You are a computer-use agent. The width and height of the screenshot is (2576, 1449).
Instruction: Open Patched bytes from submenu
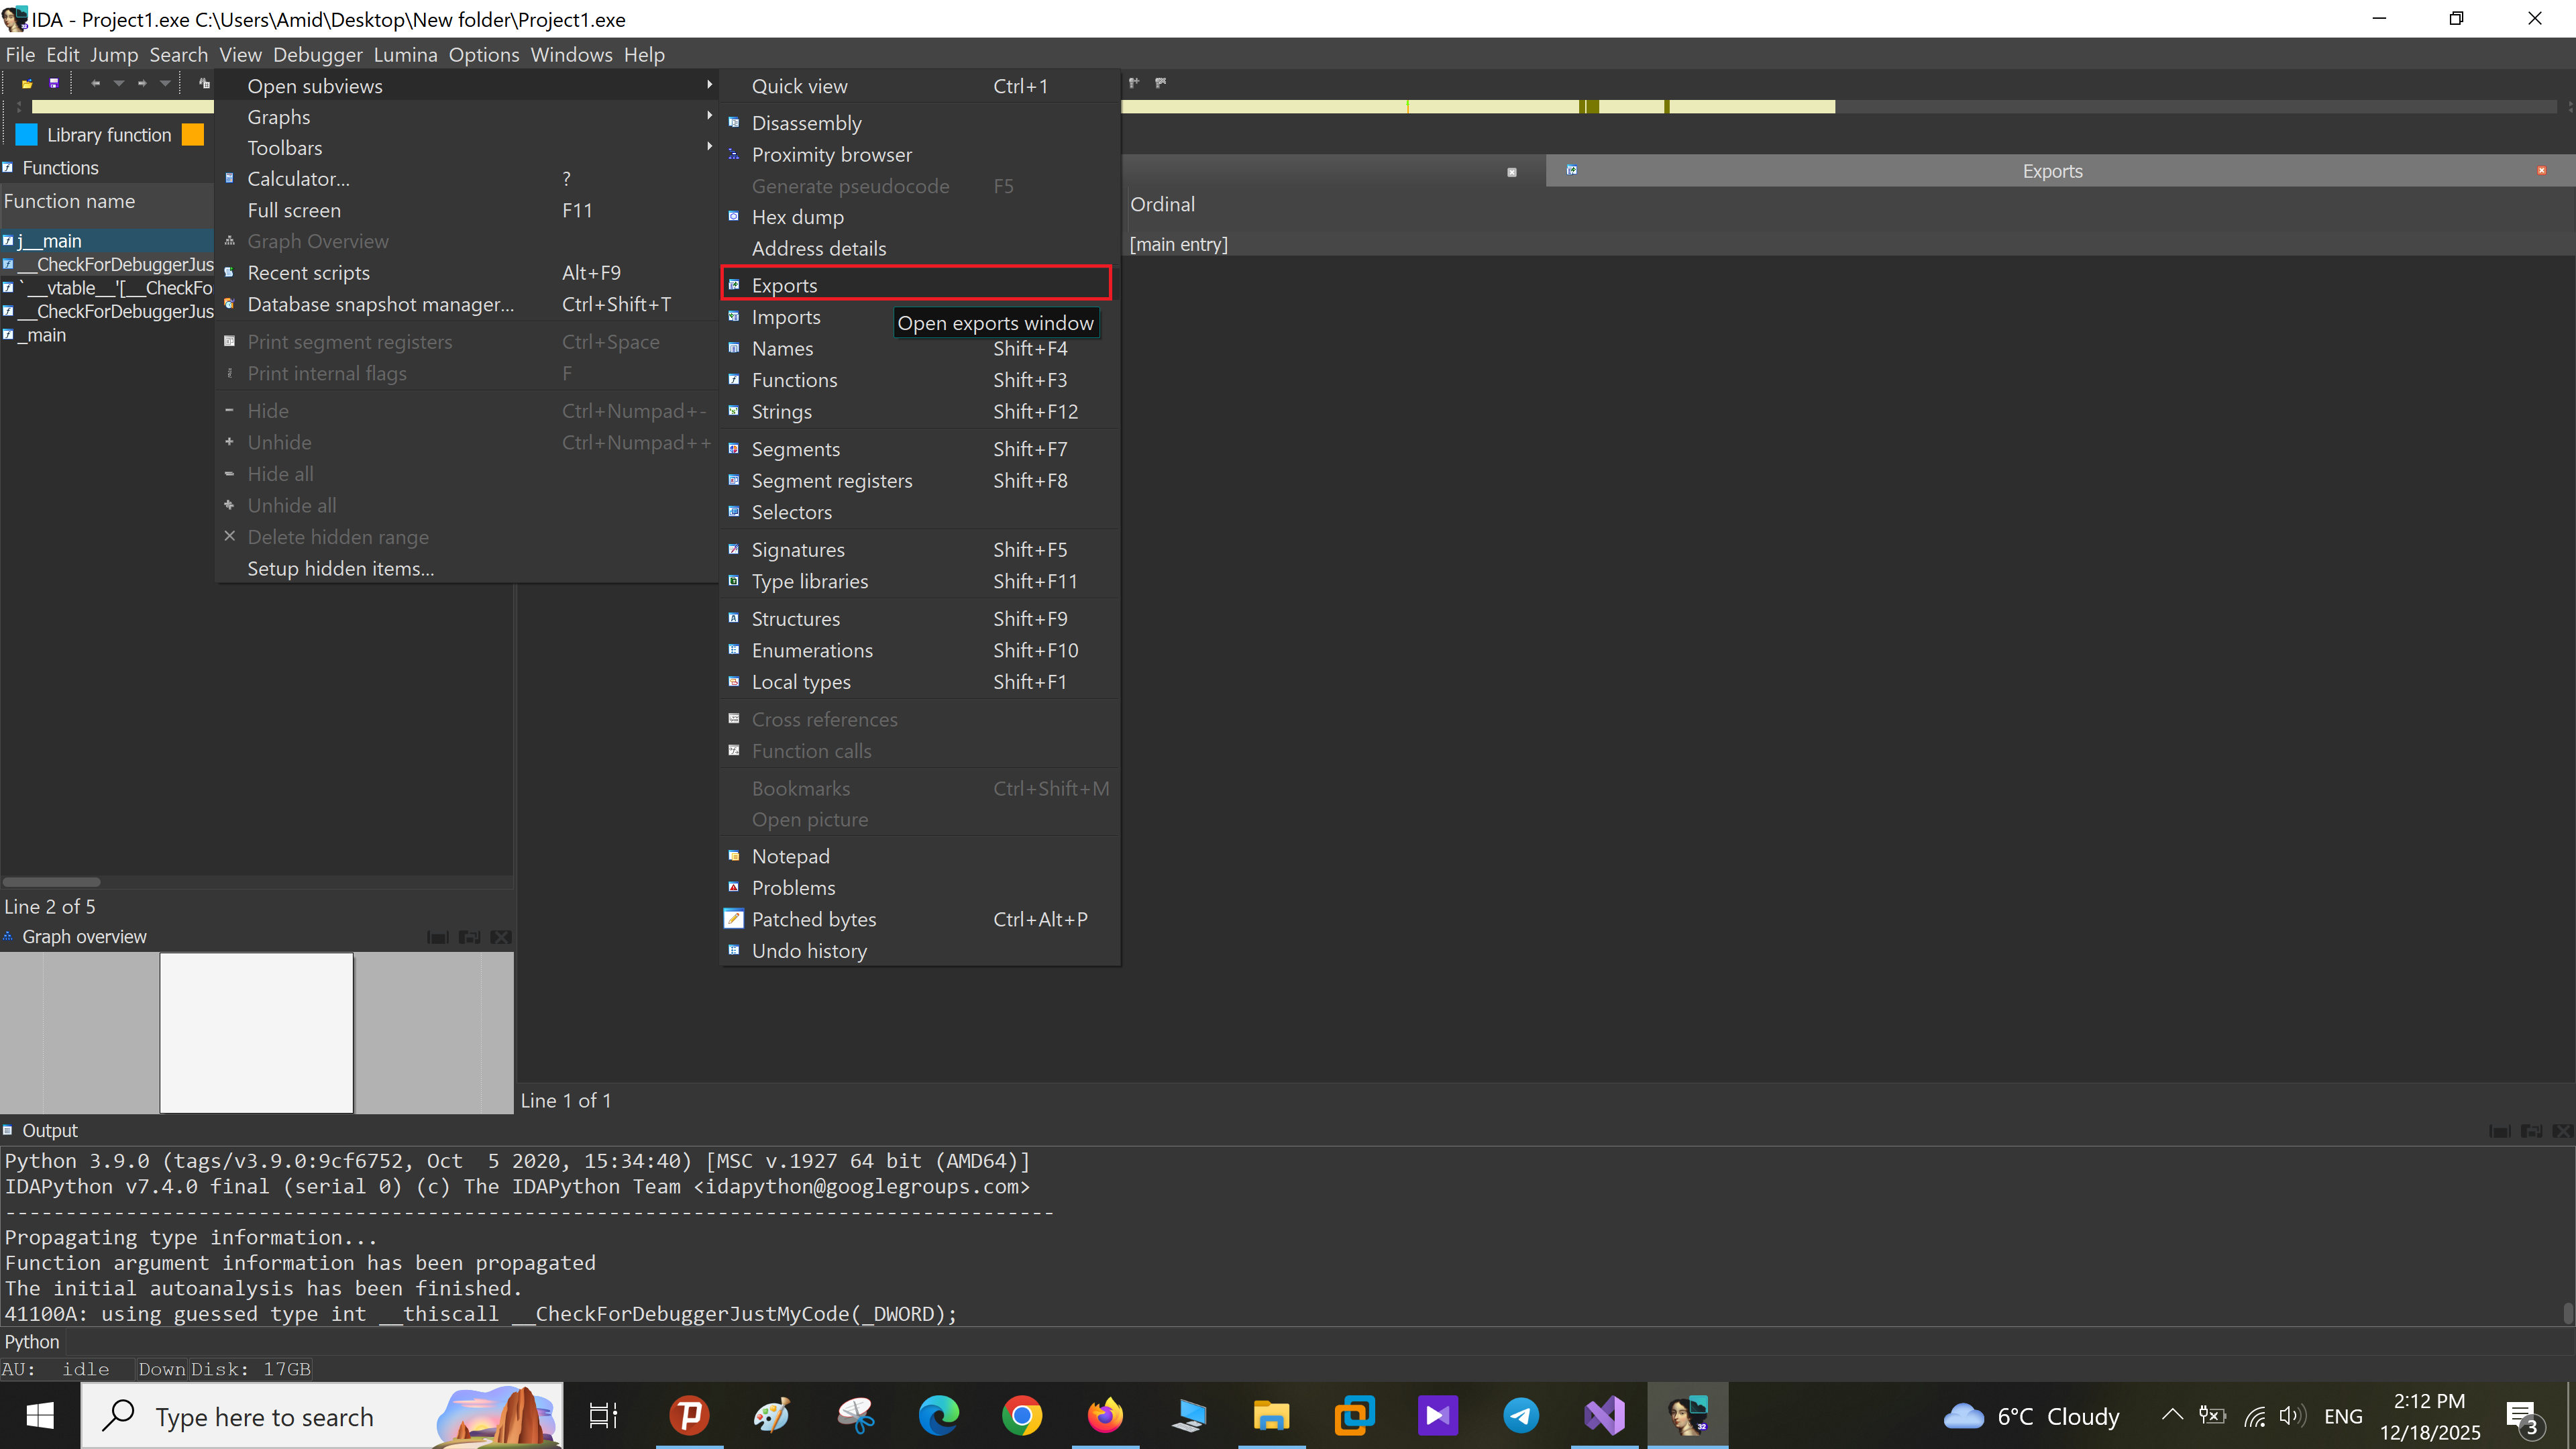813,919
